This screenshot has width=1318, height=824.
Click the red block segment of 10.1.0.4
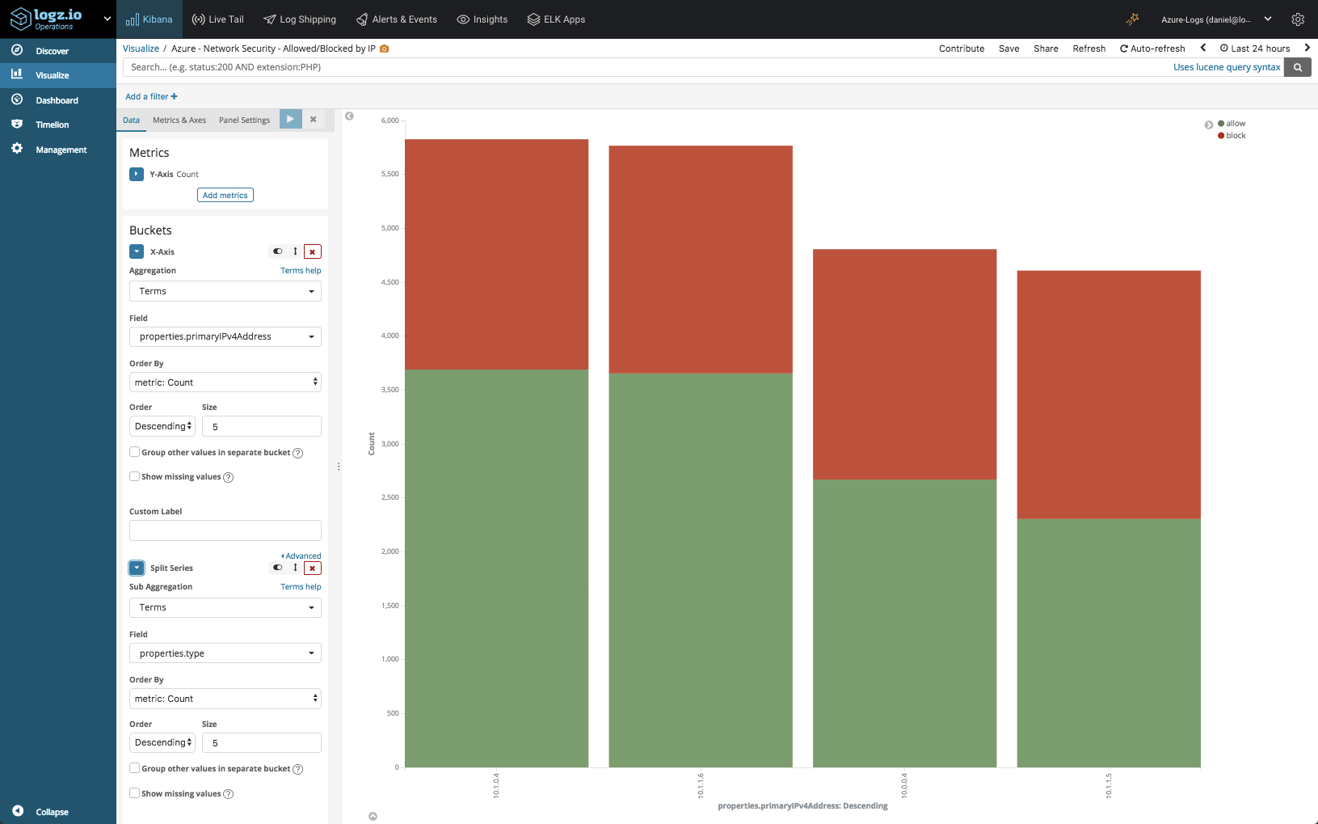coord(496,255)
